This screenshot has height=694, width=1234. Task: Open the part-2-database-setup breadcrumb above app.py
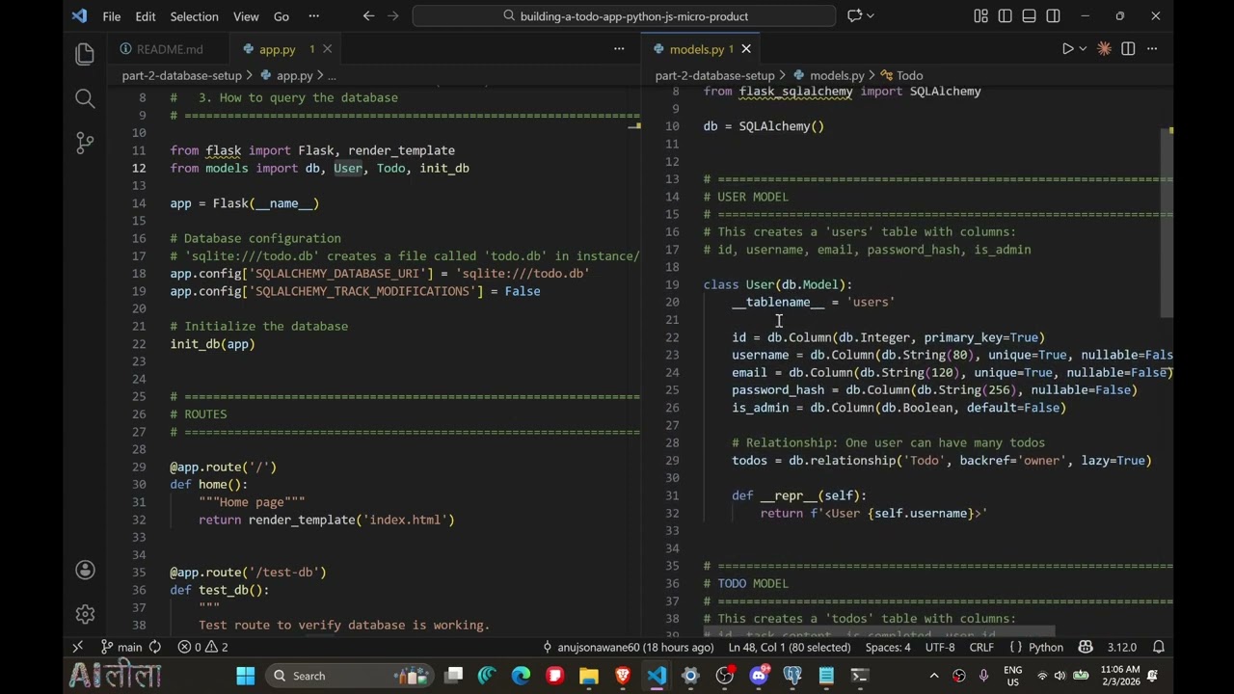click(181, 75)
